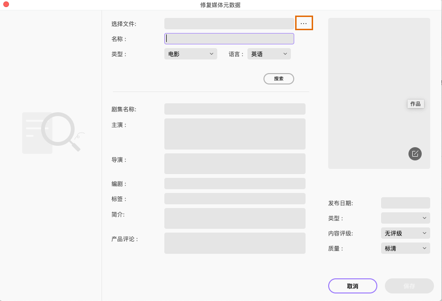
Task: Click the 保存 button
Action: tap(409, 286)
